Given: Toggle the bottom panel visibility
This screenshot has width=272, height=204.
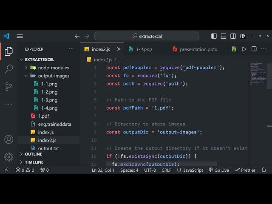Looking at the screenshot, I should point(223,36).
